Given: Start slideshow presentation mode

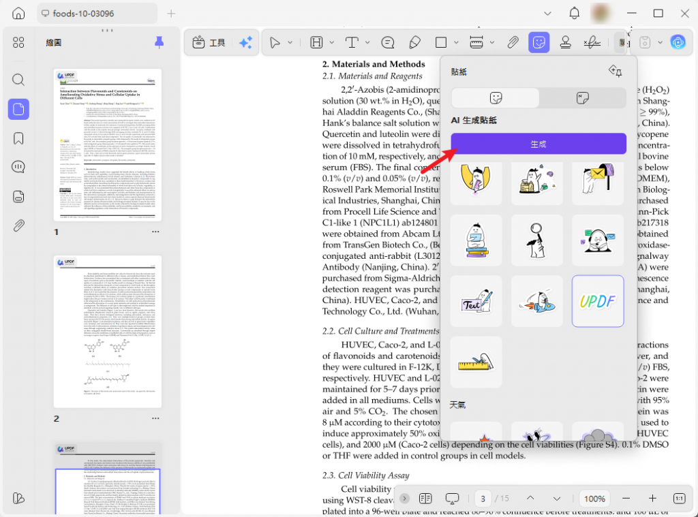Looking at the screenshot, I should click(452, 499).
